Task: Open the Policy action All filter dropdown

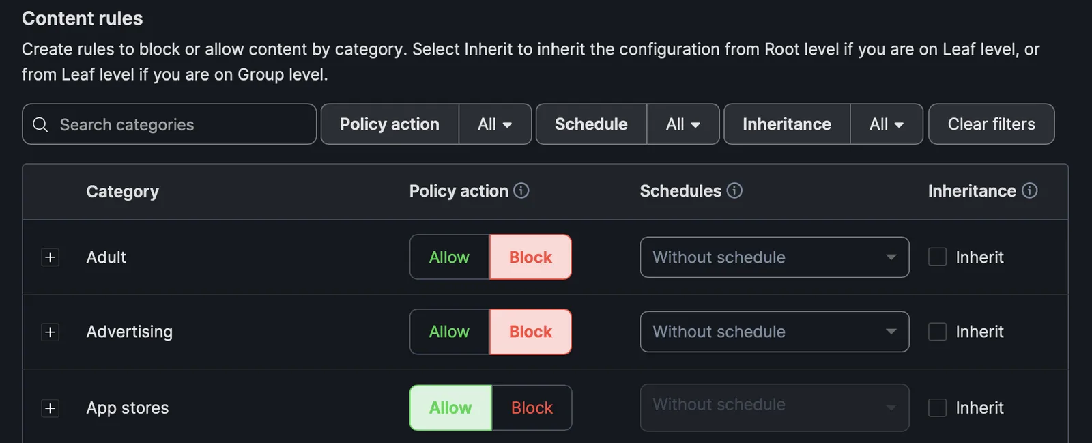Action: 494,124
